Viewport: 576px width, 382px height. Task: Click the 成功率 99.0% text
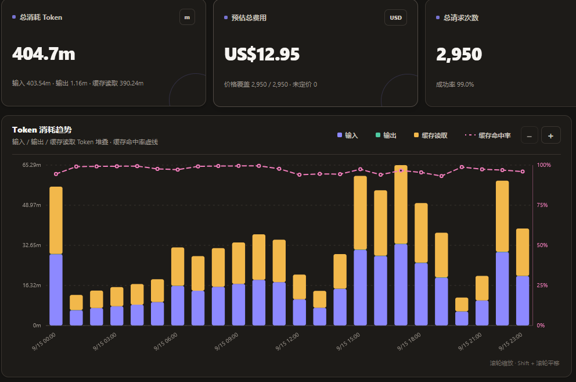[455, 84]
